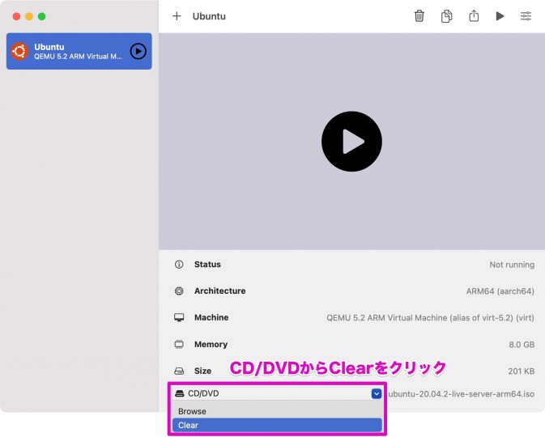The image size is (545, 437).
Task: Click the Architecture chip icon
Action: [x=179, y=291]
